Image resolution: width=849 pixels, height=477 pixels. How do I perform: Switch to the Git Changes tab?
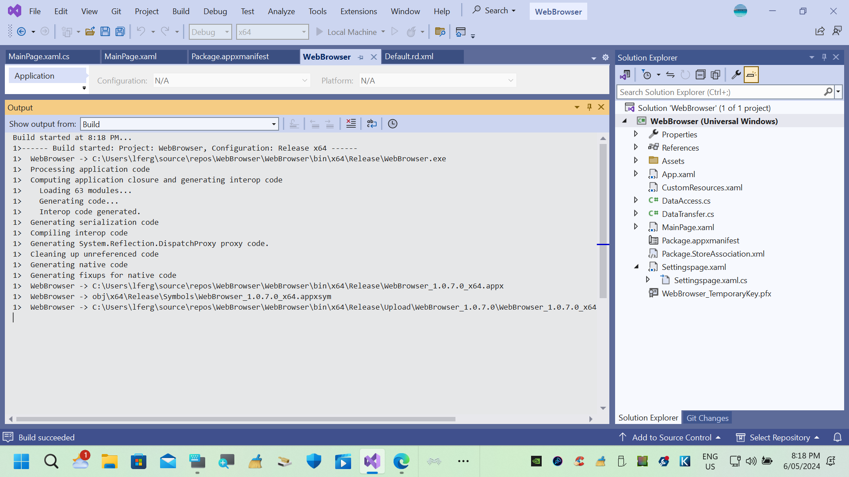[707, 417]
